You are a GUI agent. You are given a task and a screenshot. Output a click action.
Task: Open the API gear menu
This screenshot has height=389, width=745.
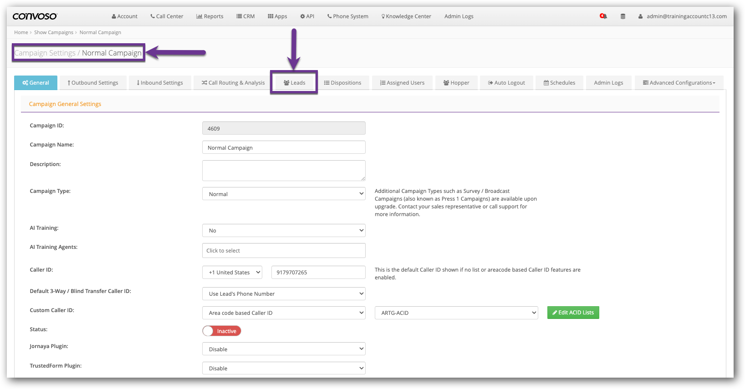(307, 16)
